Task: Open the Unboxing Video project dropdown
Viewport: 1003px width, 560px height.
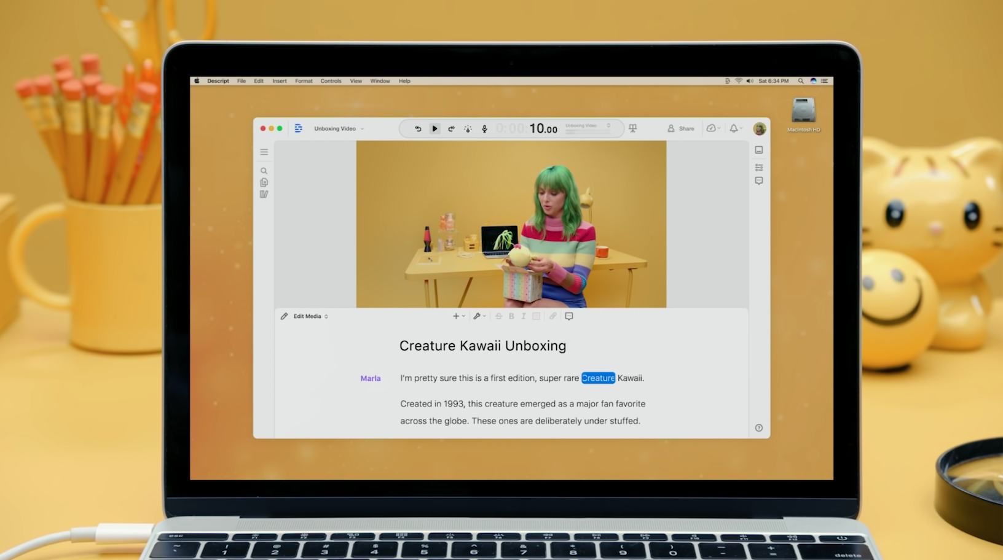Action: pos(339,128)
